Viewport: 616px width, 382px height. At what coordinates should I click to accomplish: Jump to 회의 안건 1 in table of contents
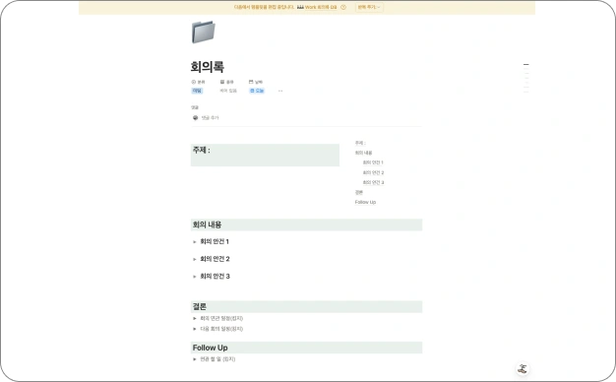373,162
